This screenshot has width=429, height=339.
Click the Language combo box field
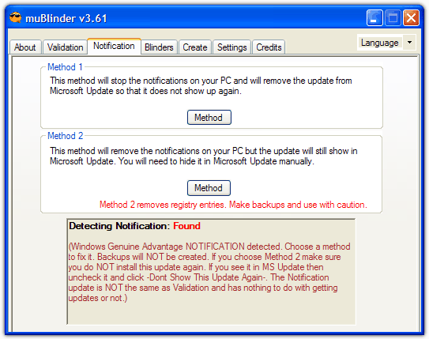point(386,43)
